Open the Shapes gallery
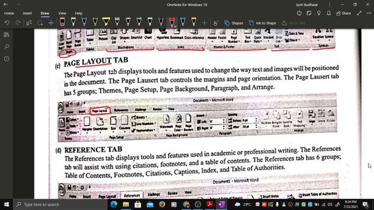The height and width of the screenshot is (210, 374). pos(234,23)
